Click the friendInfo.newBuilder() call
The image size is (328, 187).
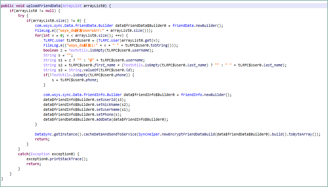coord(206,95)
